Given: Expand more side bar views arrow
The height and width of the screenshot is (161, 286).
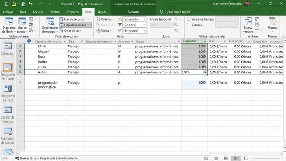Looking at the screenshot, I should pyautogui.click(x=13, y=153).
